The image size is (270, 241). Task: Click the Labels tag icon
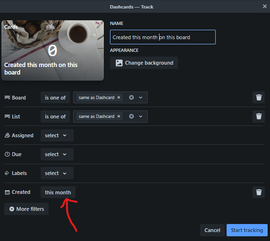tap(7, 173)
